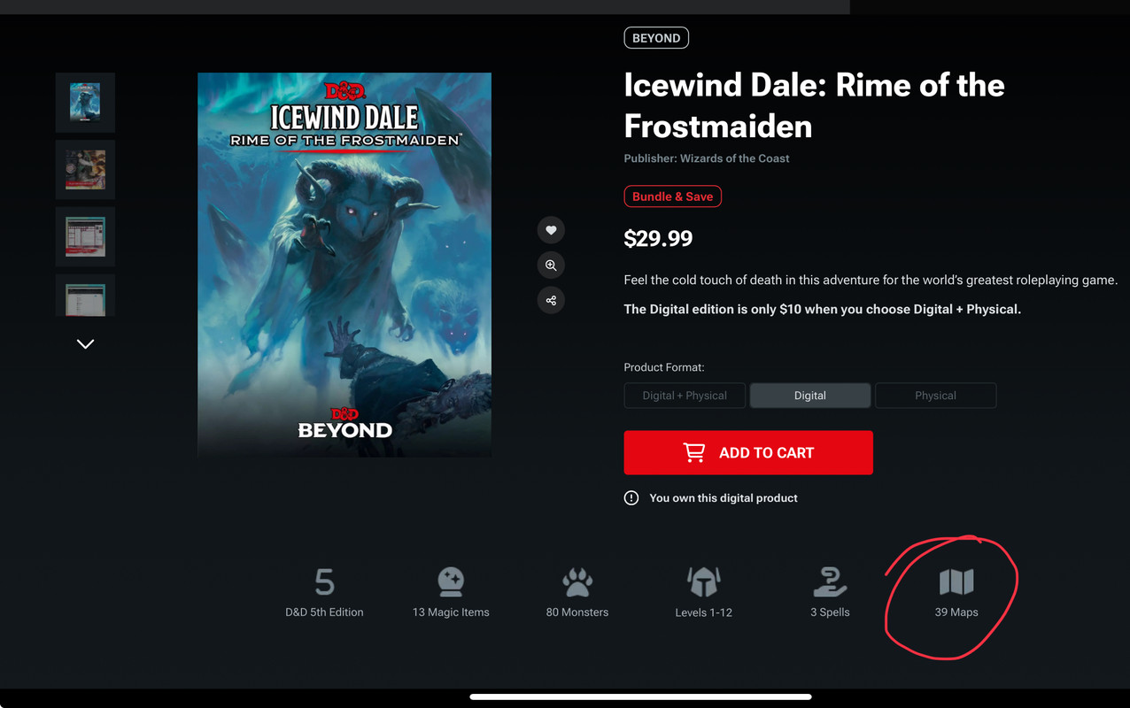Click the BEYOND tag label
The height and width of the screenshot is (708, 1130).
[656, 38]
